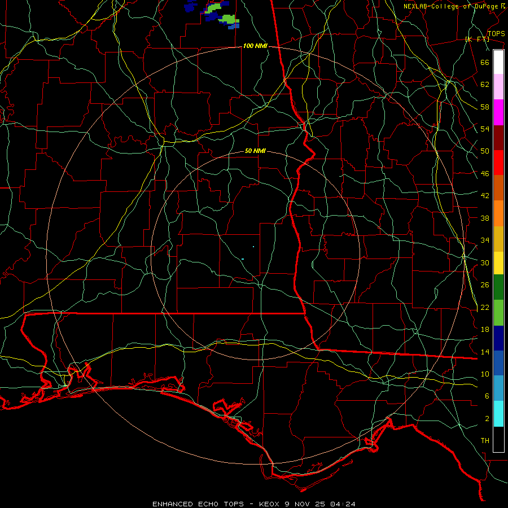508x508 pixels.
Task: Click the 04:24 timestamp
Action: pyautogui.click(x=343, y=504)
